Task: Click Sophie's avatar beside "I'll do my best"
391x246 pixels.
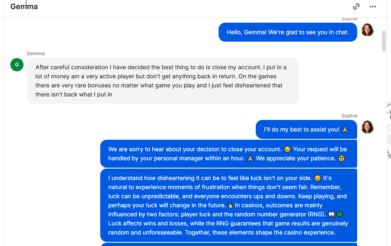Action: pyautogui.click(x=367, y=127)
